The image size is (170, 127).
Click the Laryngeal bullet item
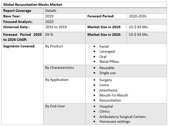pyautogui.click(x=107, y=51)
